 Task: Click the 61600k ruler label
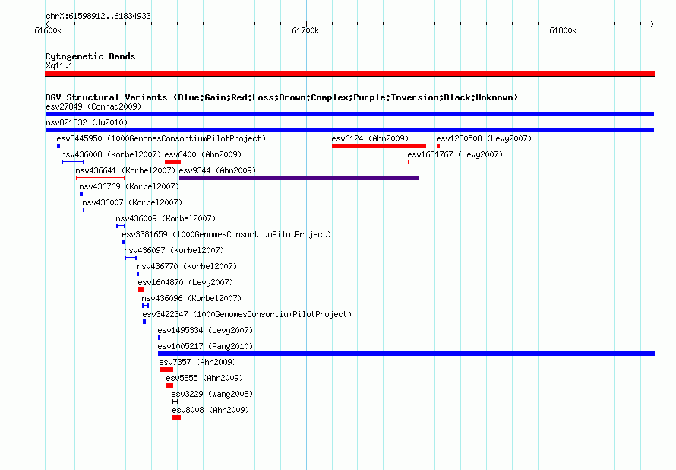click(48, 30)
